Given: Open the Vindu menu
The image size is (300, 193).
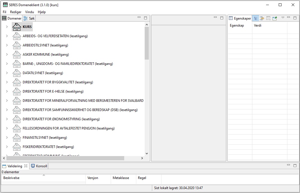Looking at the screenshot, I should pos(29,12).
